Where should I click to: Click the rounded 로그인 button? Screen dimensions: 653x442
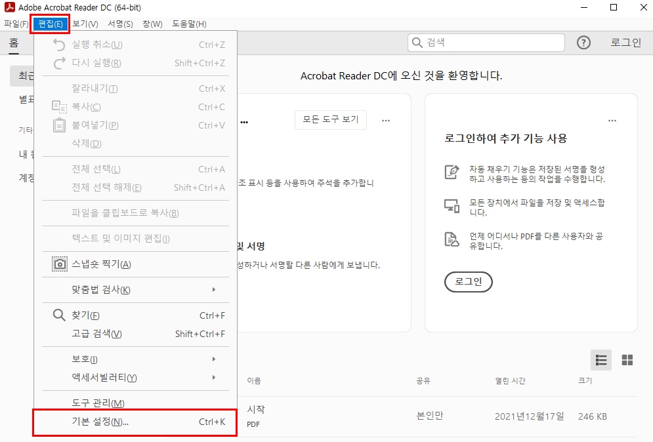(x=469, y=282)
